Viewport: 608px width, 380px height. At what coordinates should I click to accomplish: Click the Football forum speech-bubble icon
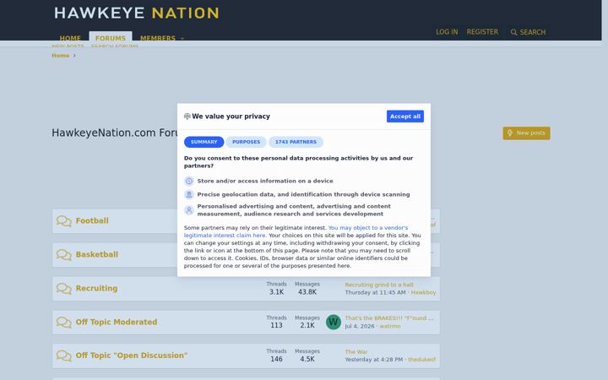pyautogui.click(x=64, y=221)
